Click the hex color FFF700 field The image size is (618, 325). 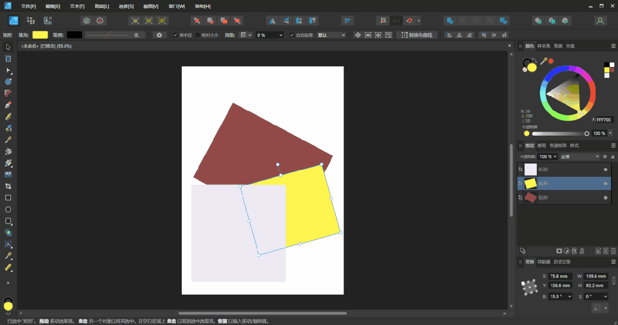click(x=604, y=120)
